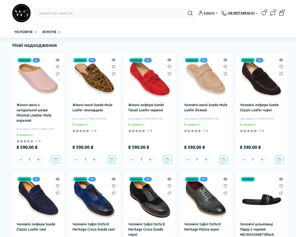Viewport: 296px width, 237px height.
Task: Add red Suede Tassel Loafer to cart
Action: (x=167, y=159)
